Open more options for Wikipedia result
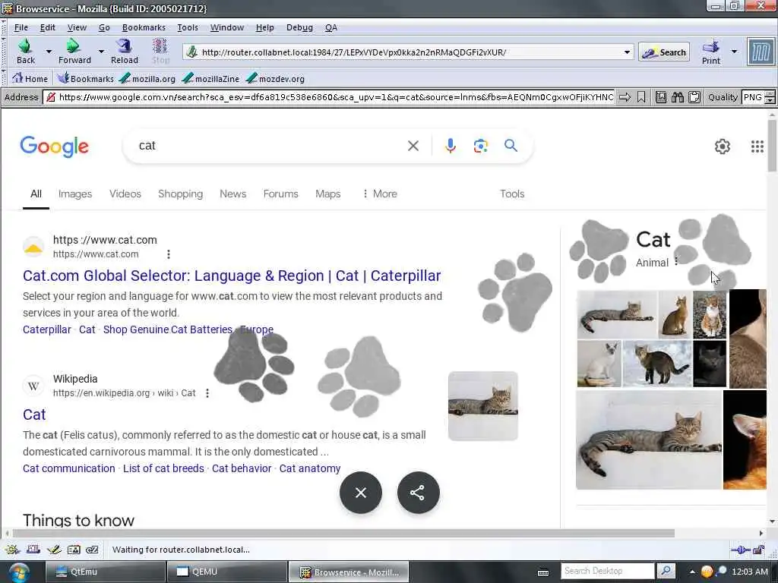This screenshot has height=583, width=778. [207, 393]
